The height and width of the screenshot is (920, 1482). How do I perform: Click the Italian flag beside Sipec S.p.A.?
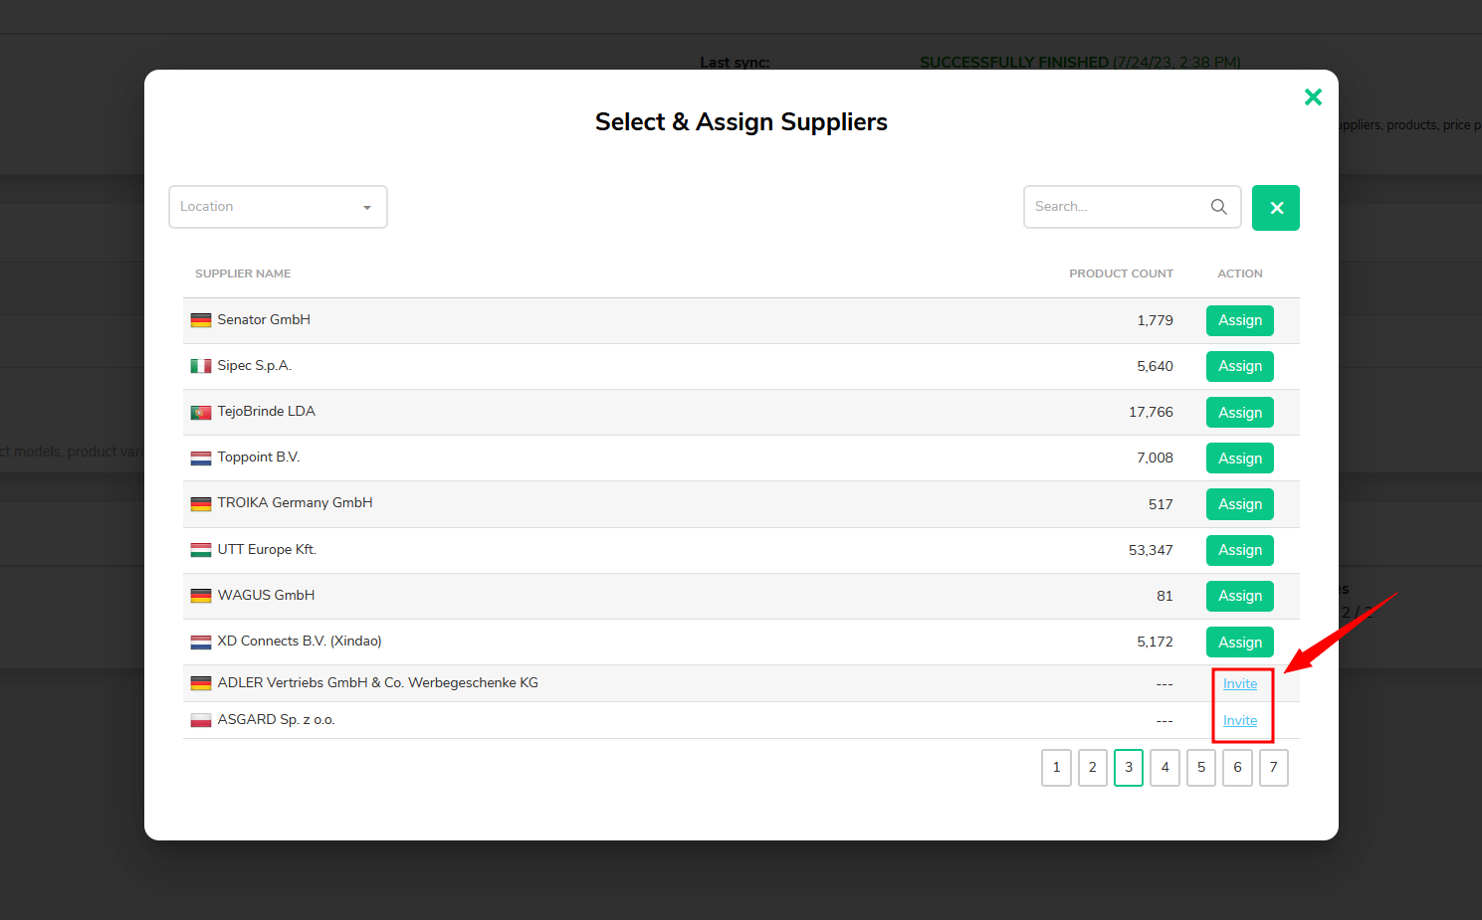click(201, 366)
